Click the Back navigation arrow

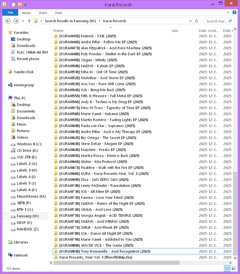tap(8, 21)
